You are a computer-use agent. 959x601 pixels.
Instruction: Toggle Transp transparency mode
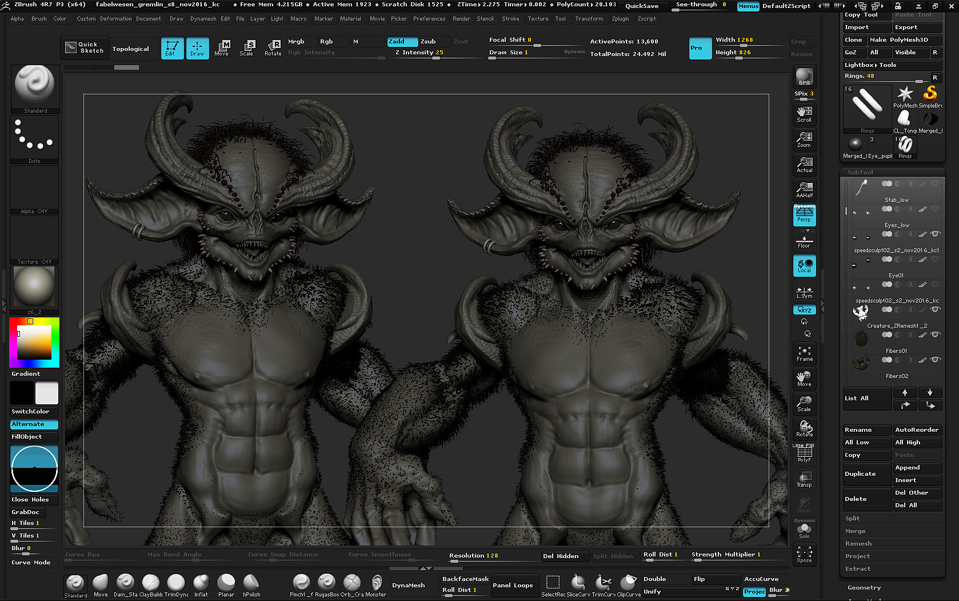point(804,479)
